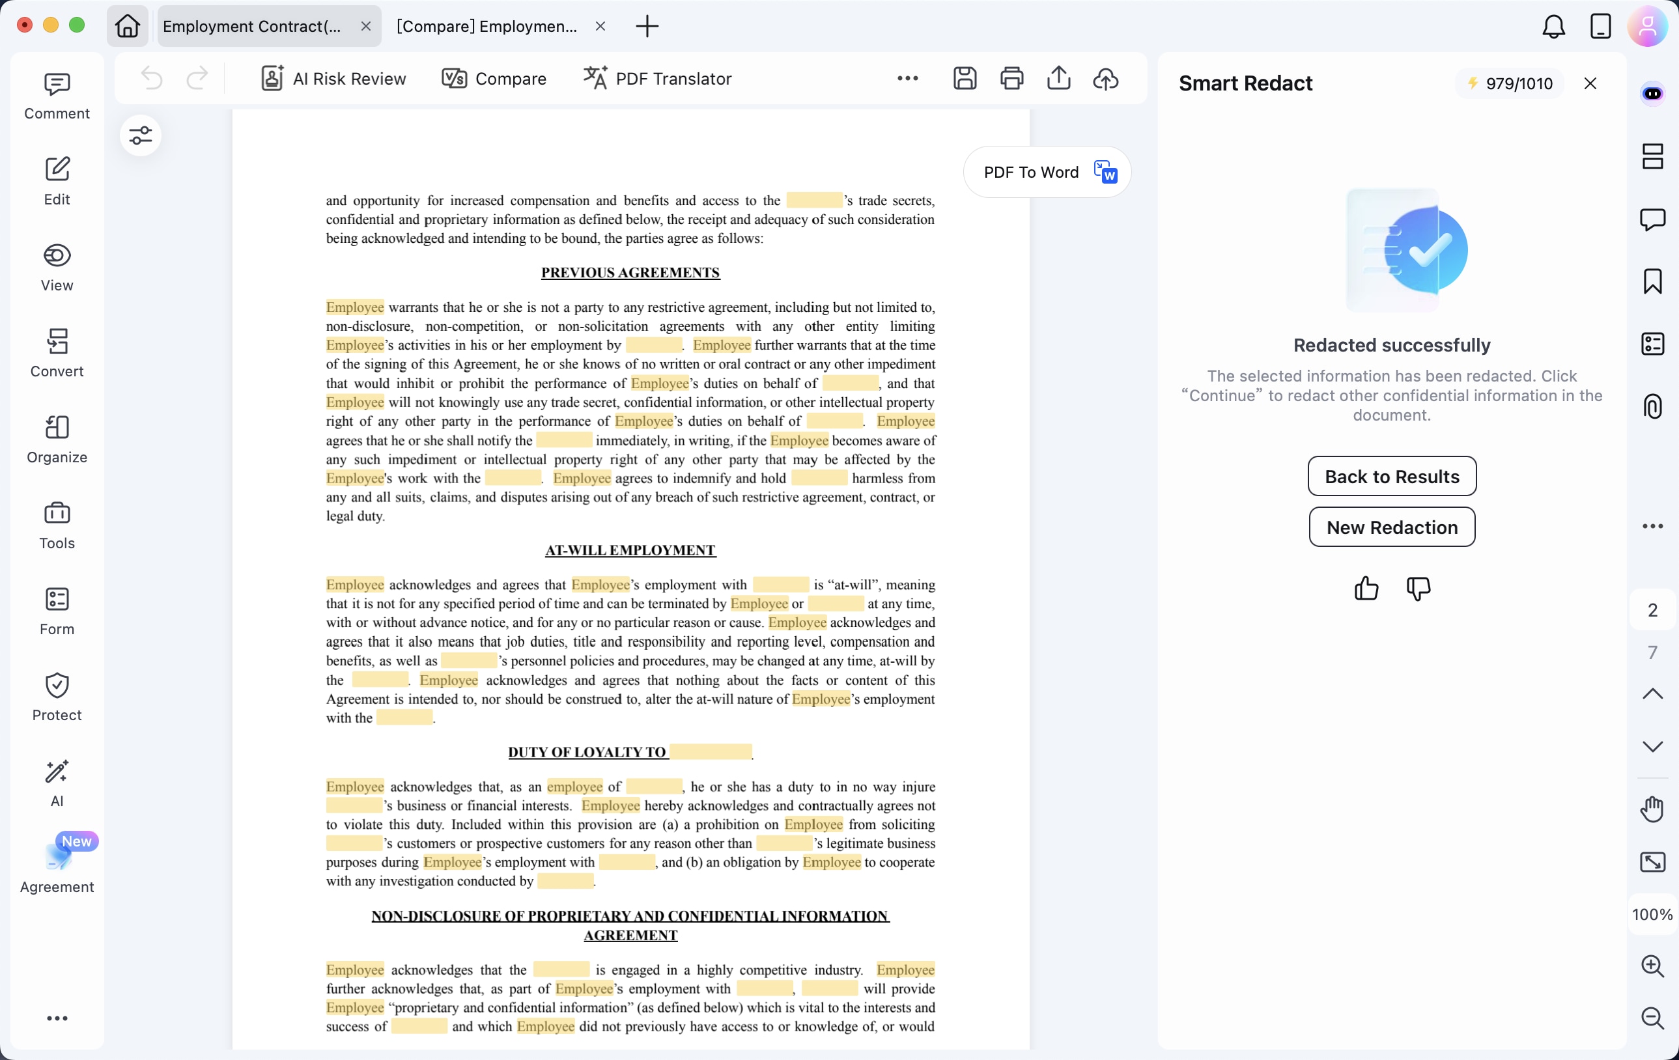Screen dimensions: 1679x1060
Task: Switch to the Employment Contract tab
Action: point(253,27)
